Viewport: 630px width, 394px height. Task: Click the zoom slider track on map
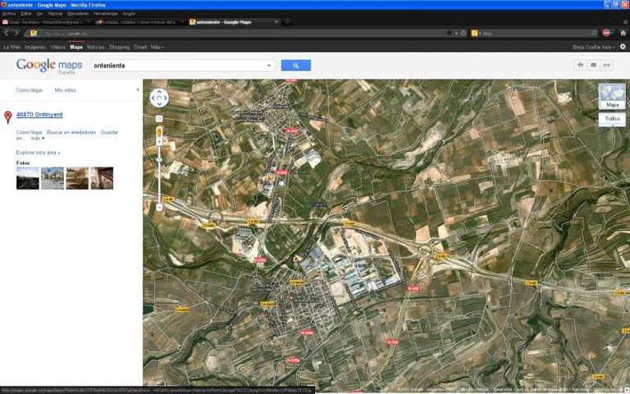coord(159,172)
